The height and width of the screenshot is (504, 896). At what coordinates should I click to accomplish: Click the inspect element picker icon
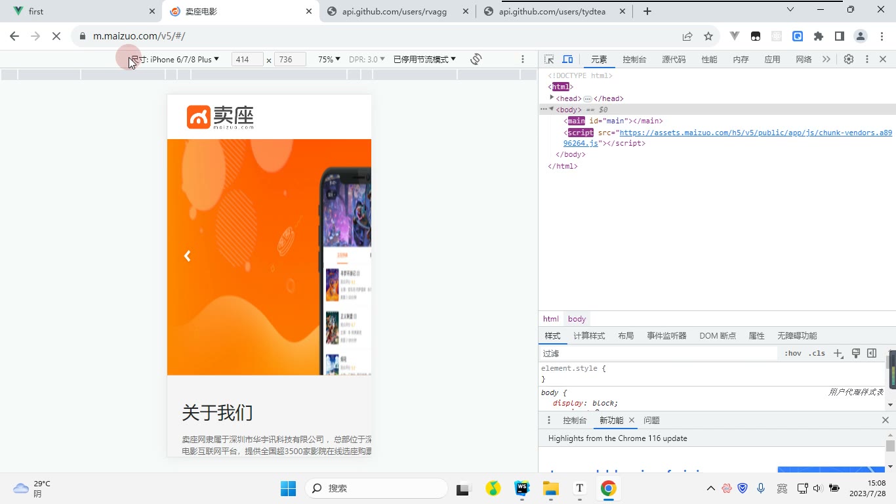point(549,59)
